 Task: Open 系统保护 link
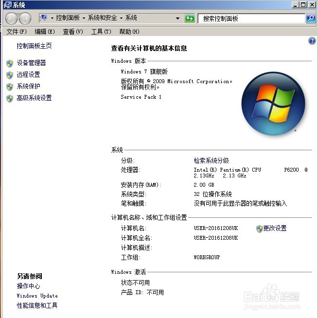[28, 87]
